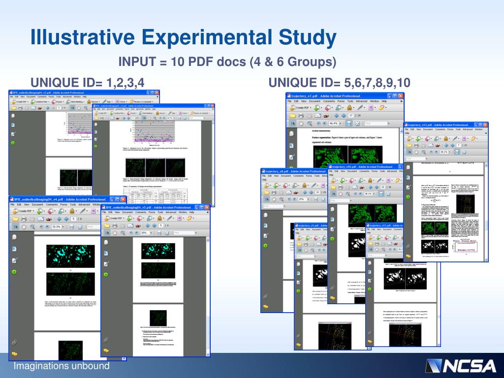
Task: Click Secure padlock icon in SPIE v5 window
Action: pyautogui.click(x=159, y=218)
